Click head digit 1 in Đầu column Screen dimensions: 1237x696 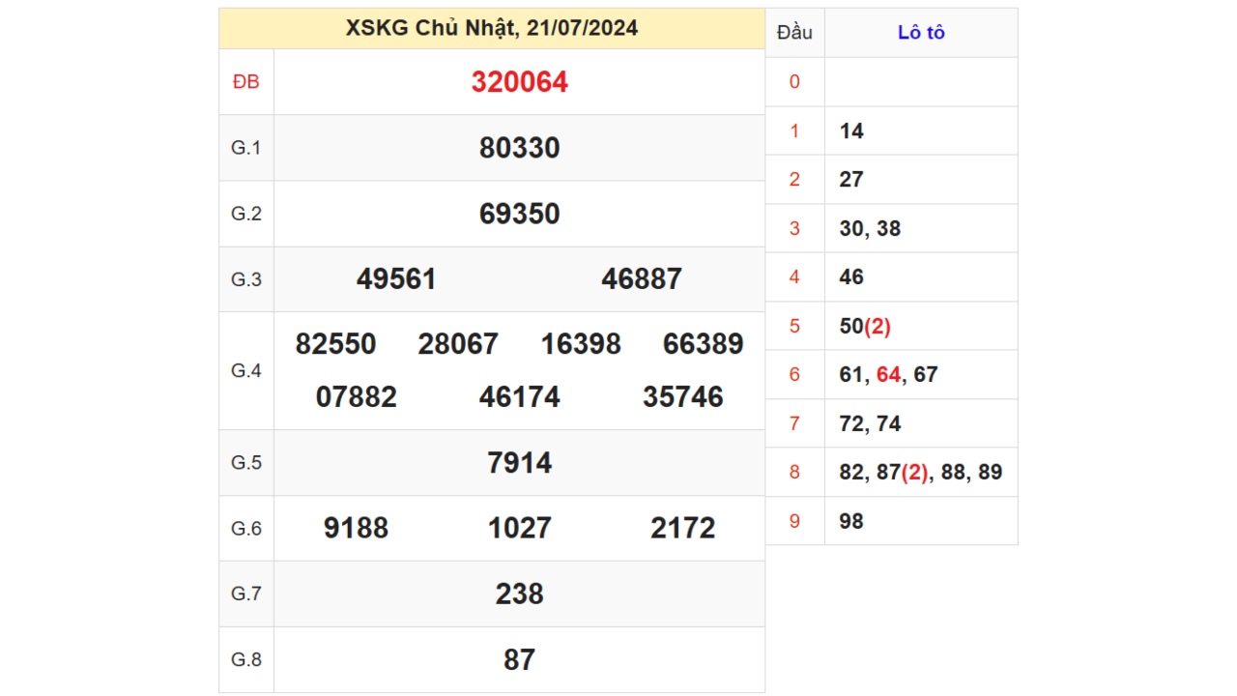[794, 131]
